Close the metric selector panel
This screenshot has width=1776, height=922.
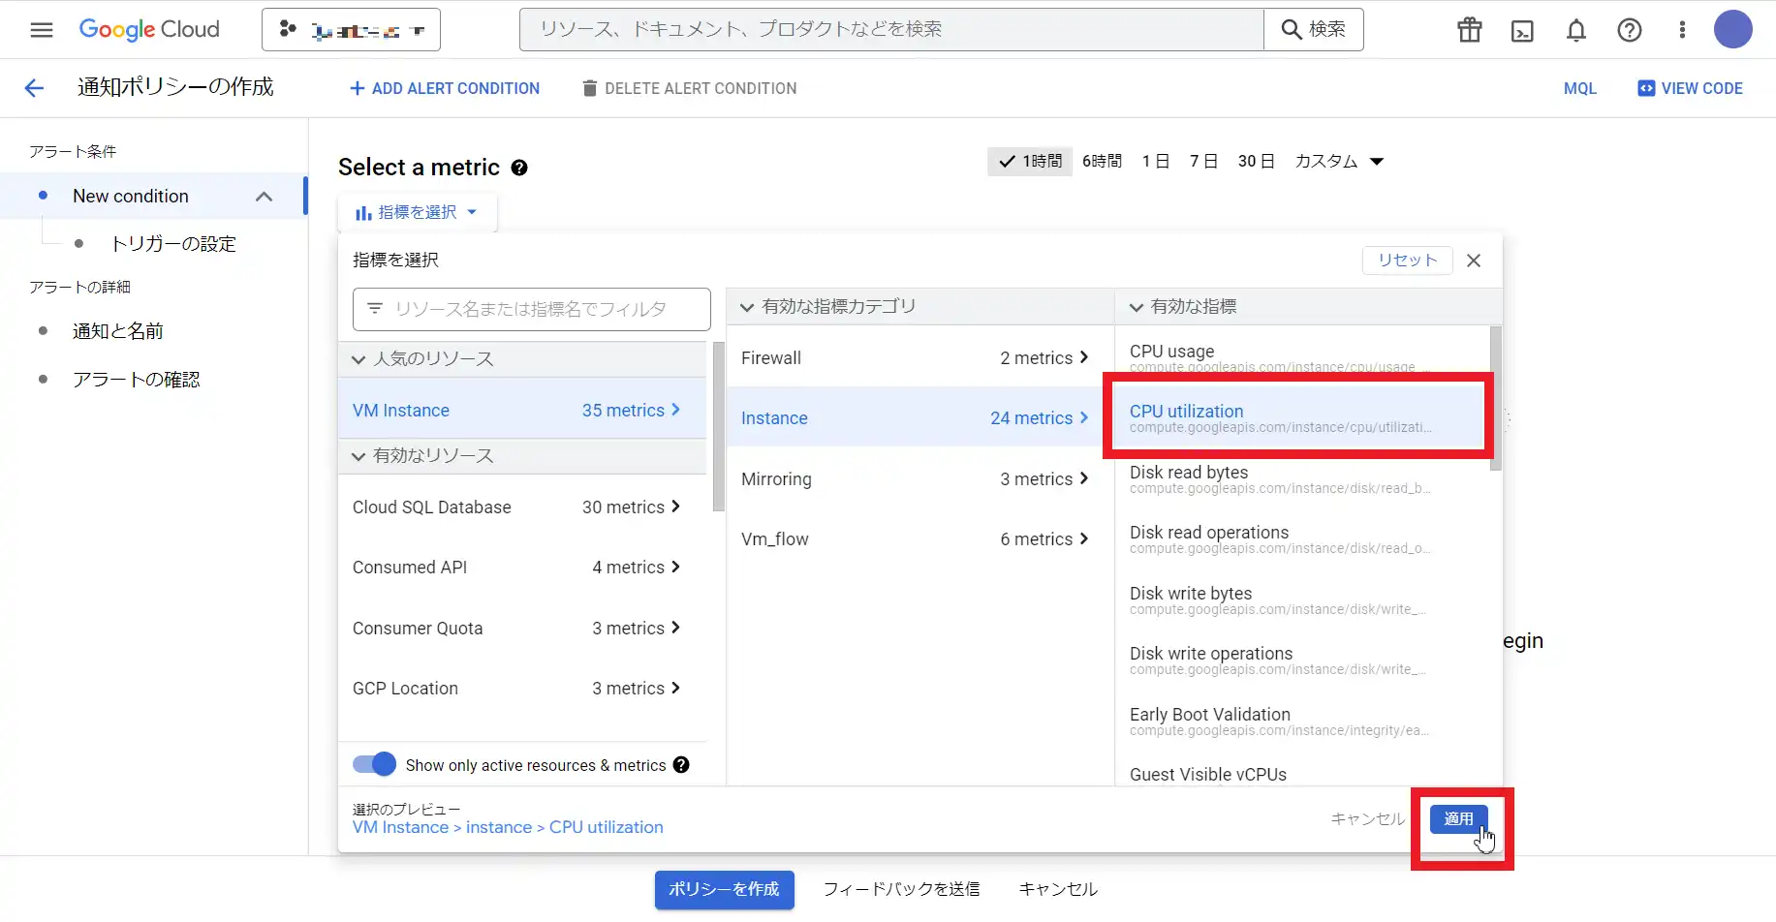pyautogui.click(x=1474, y=261)
